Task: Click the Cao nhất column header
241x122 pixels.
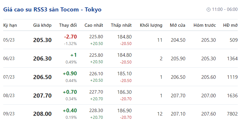Action: click(x=94, y=25)
